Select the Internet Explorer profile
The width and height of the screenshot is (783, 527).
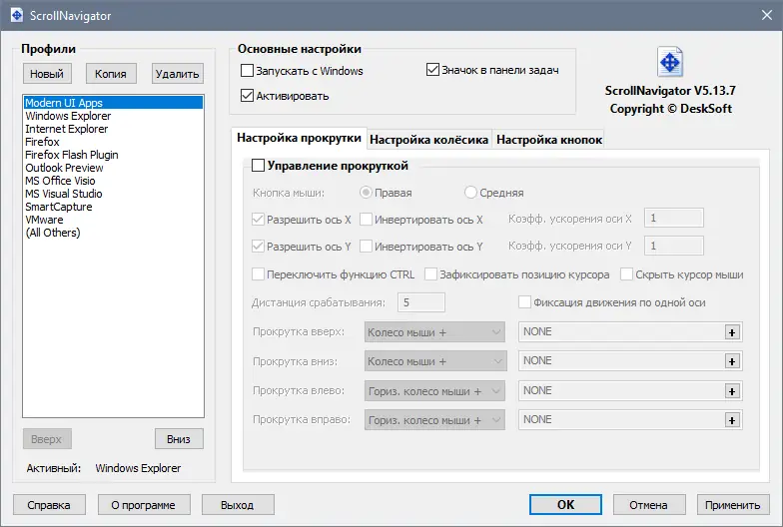(114, 129)
